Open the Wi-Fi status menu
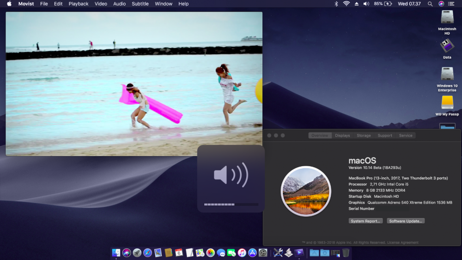Viewport: 462px width, 260px height. [346, 4]
